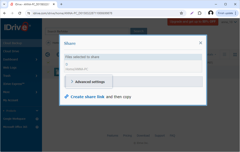Click the Home icon in breadcrumb
Image resolution: width=240 pixels, height=152 pixels.
click(x=49, y=43)
